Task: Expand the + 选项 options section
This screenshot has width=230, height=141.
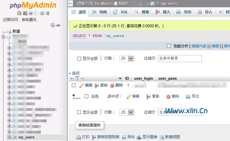Action: [x=74, y=73]
